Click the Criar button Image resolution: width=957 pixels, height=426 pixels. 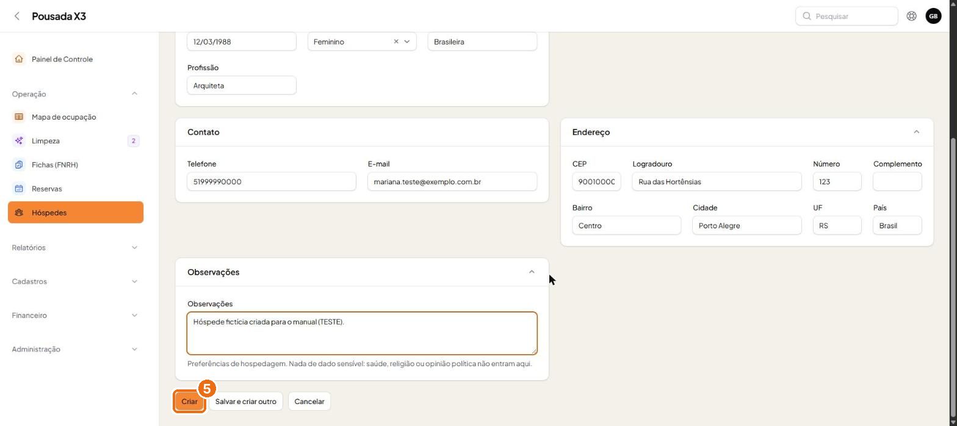[189, 402]
